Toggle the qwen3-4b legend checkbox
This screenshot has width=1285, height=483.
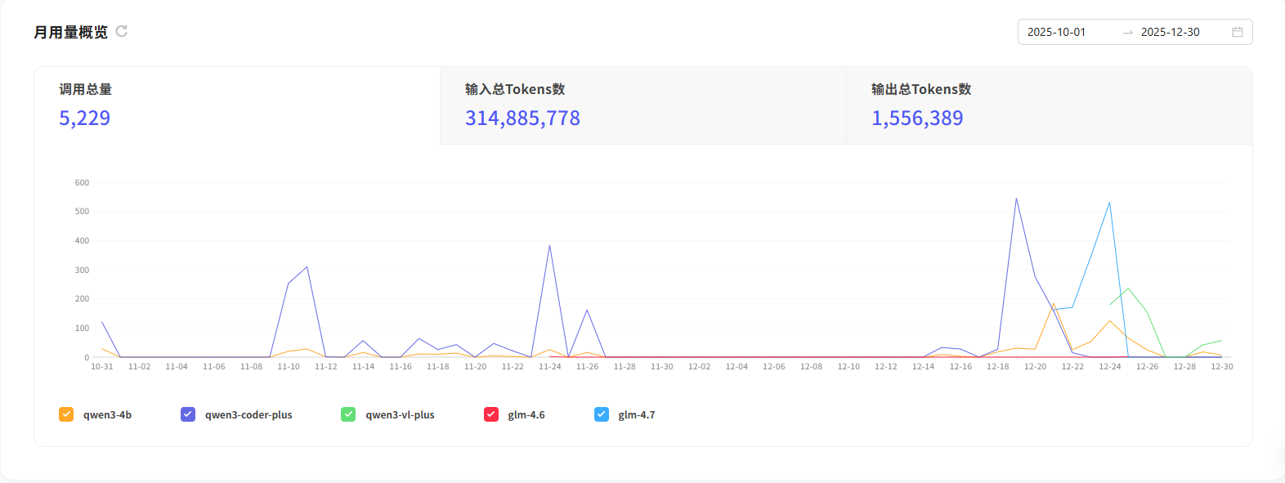(x=66, y=414)
